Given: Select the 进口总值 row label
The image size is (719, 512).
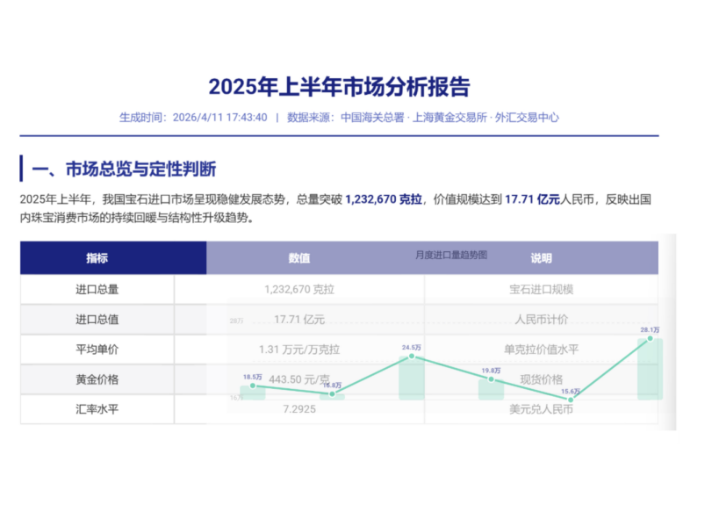Looking at the screenshot, I should tap(97, 319).
